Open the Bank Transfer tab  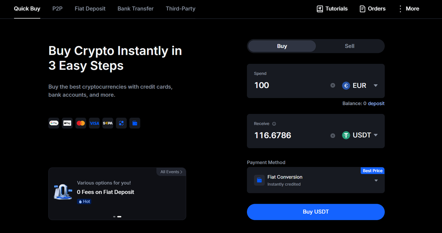click(135, 9)
